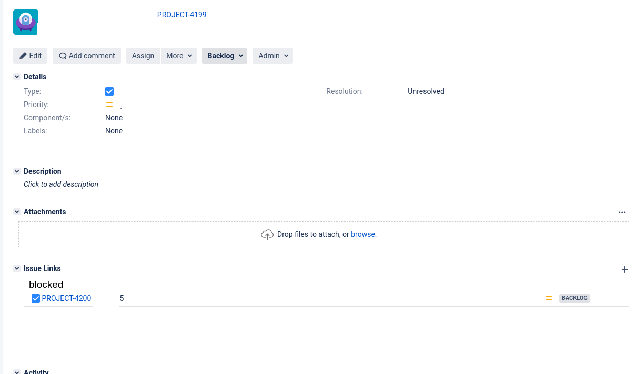Click the project avatar icon
The height and width of the screenshot is (374, 636).
click(x=25, y=22)
